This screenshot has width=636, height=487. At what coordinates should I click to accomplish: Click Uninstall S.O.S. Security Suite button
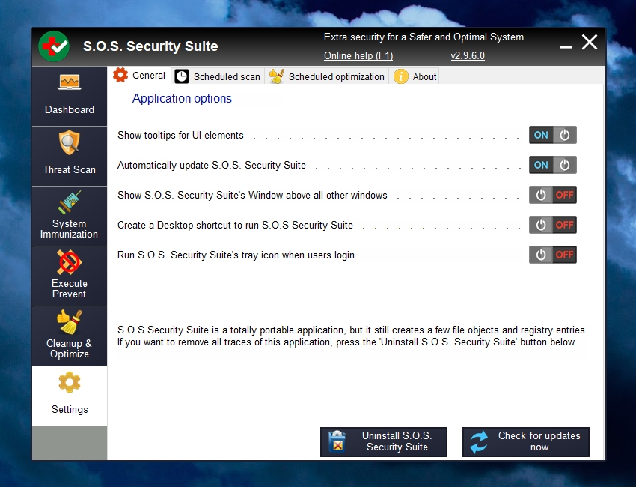[384, 442]
